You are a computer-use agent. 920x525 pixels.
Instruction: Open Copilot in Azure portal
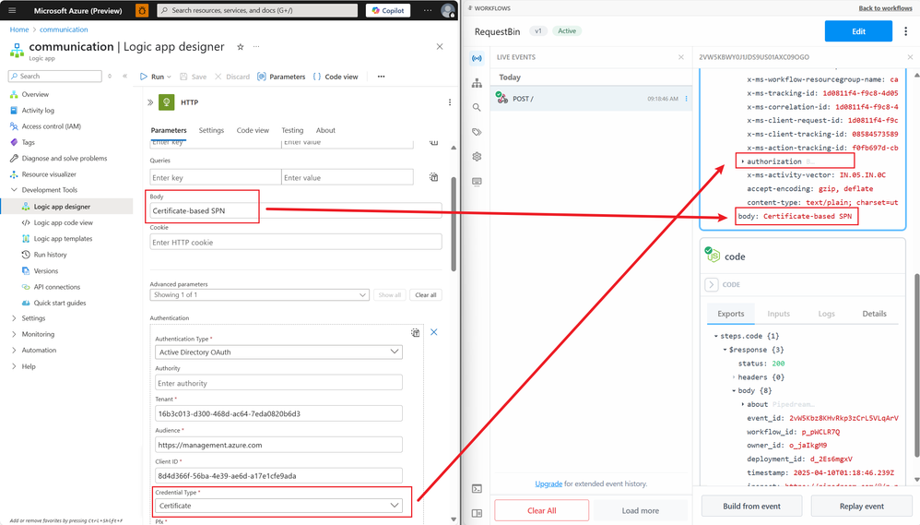[x=388, y=10]
